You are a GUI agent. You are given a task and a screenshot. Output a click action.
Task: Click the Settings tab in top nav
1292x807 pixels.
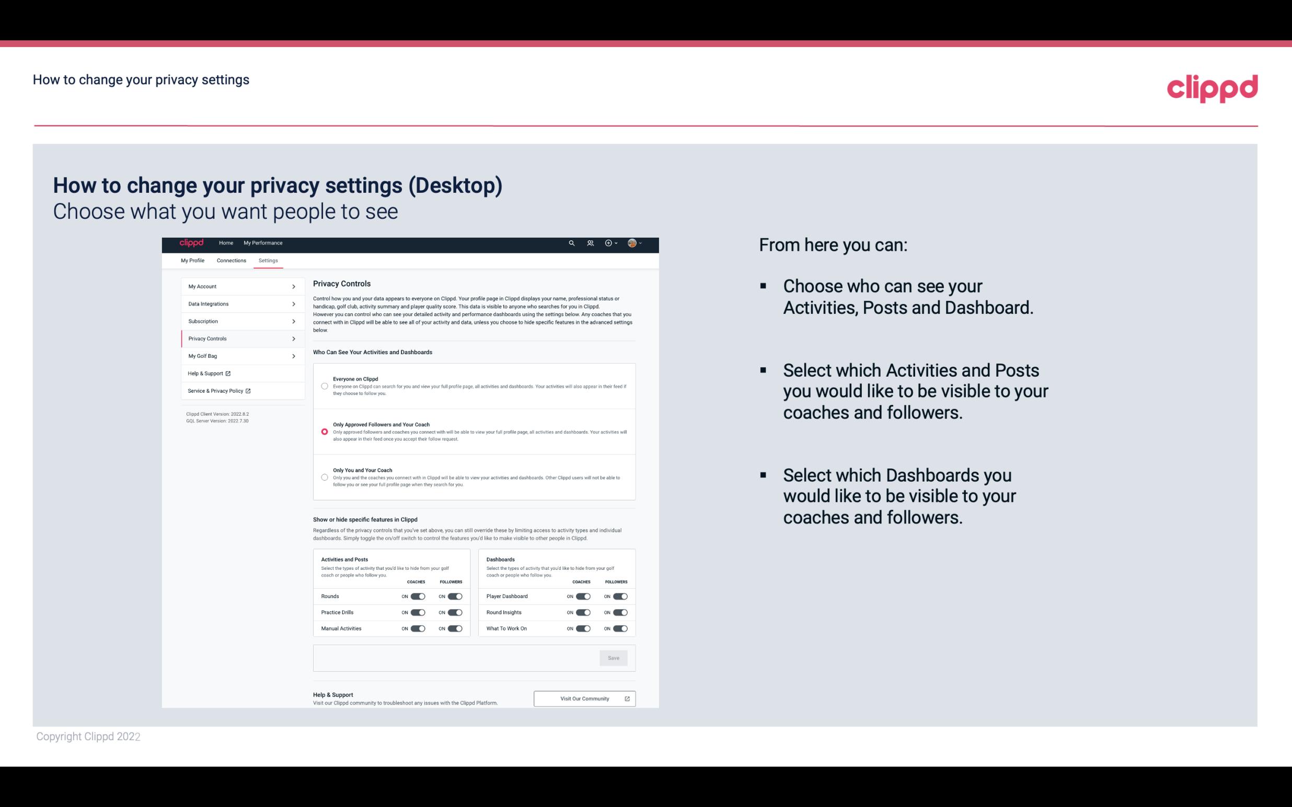(x=268, y=260)
